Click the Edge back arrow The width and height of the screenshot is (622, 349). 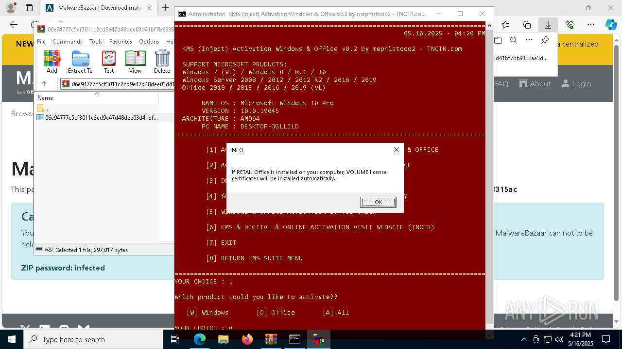coord(14,25)
